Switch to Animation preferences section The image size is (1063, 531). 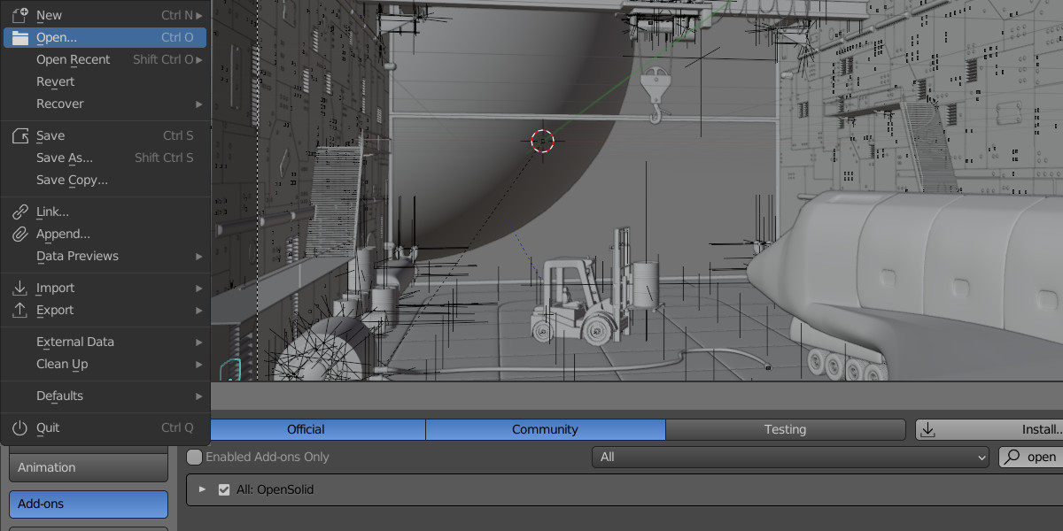(x=89, y=467)
